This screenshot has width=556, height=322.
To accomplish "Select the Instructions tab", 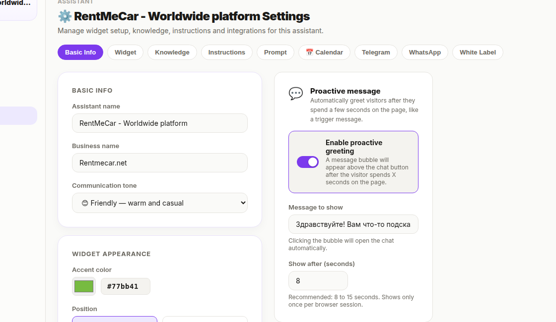I will coord(226,53).
